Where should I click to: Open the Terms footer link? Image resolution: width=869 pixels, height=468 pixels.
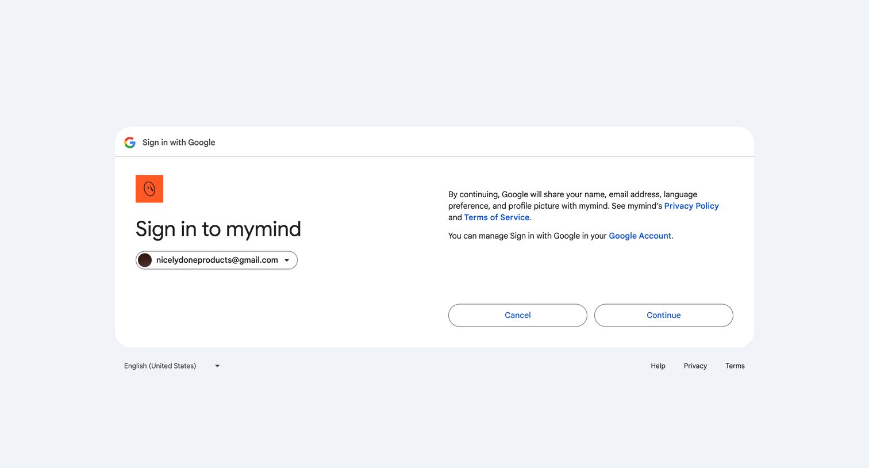pos(735,366)
